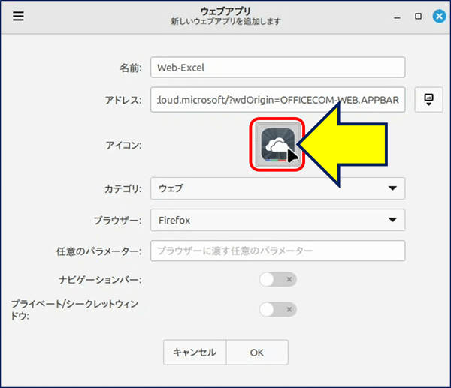Click the web app icon chooser button
Screen dimensions: 451x388
[277, 145]
